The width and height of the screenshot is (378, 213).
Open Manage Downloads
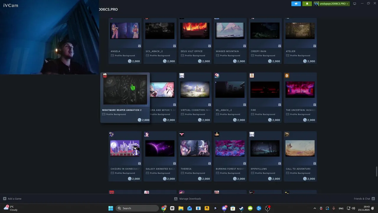188,199
